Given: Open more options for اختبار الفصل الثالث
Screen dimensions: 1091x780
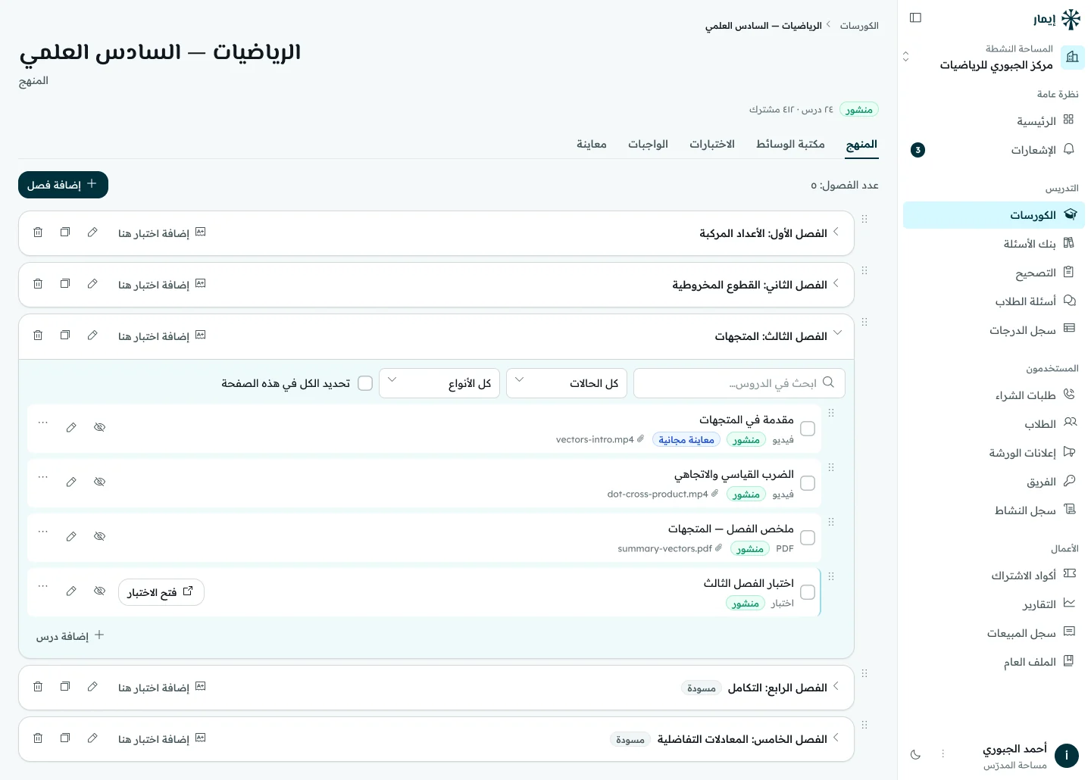Looking at the screenshot, I should click(43, 586).
